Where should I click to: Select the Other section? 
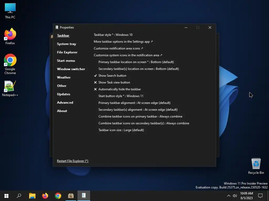coord(61,86)
